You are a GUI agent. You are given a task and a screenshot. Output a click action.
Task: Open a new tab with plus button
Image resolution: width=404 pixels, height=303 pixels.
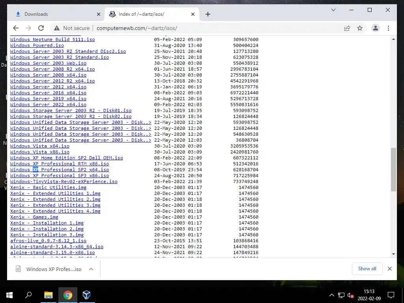coord(208,14)
